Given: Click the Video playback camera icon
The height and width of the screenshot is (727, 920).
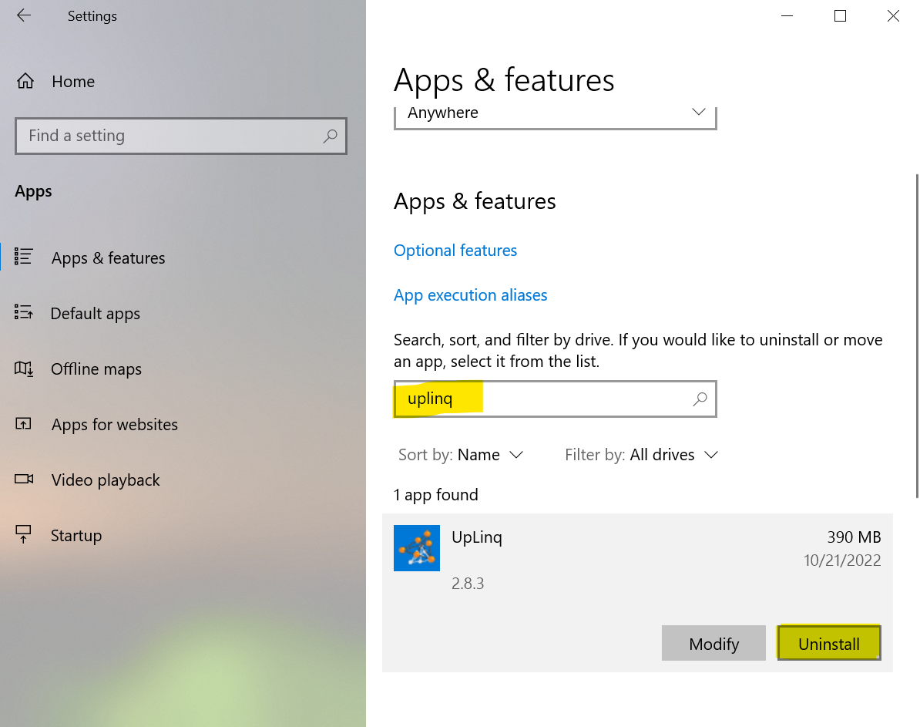Looking at the screenshot, I should pyautogui.click(x=24, y=479).
